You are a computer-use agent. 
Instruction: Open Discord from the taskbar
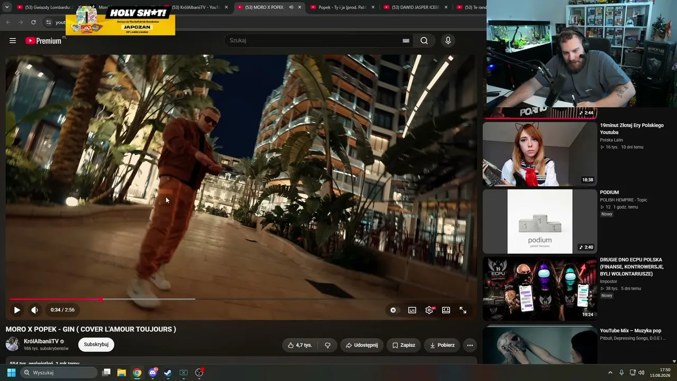[x=153, y=373]
